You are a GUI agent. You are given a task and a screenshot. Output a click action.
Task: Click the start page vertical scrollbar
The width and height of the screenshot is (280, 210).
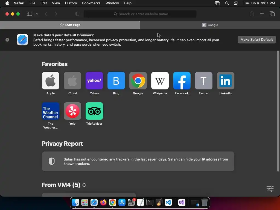278,111
